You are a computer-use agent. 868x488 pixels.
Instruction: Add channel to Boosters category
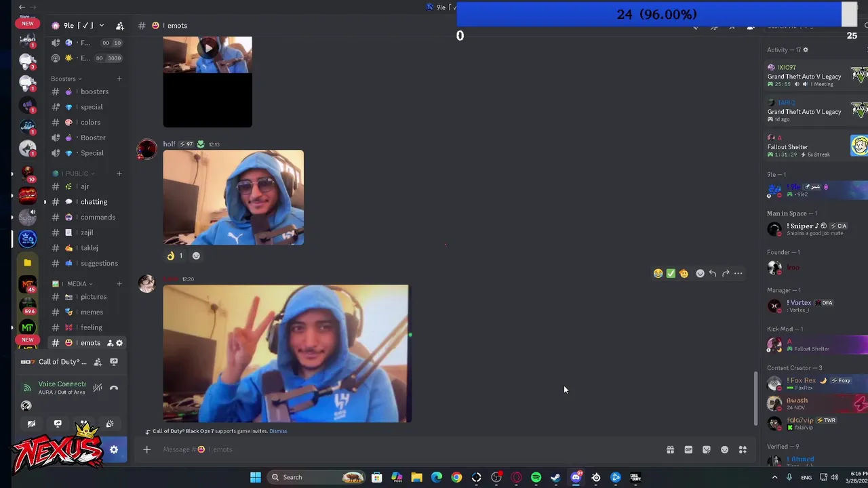[x=119, y=79]
